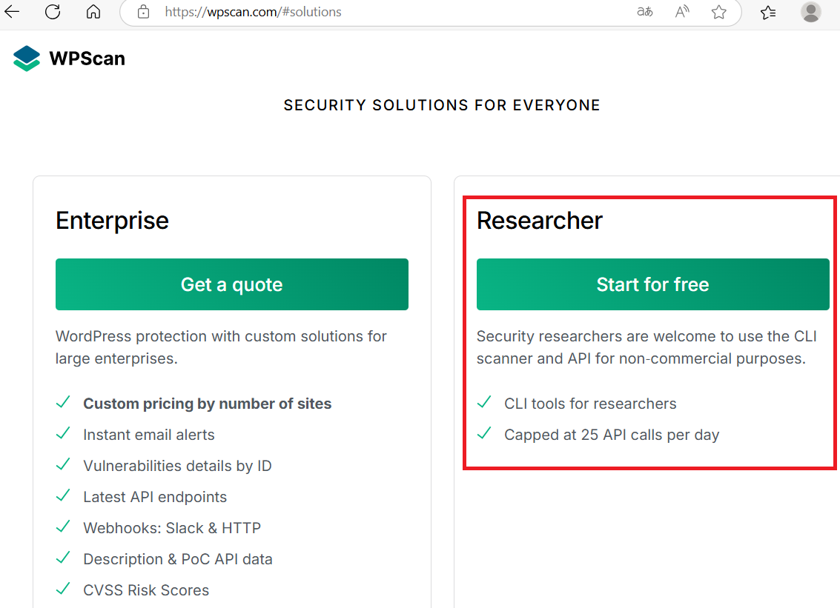Click the Researcher plan heading
The image size is (840, 608).
pos(539,221)
